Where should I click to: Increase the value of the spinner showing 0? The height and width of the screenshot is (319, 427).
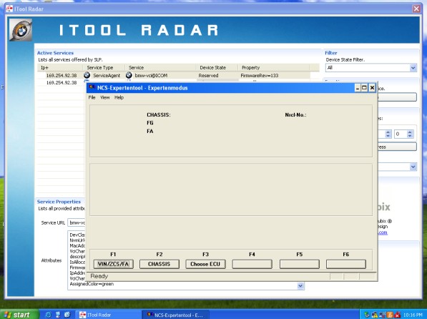click(x=410, y=132)
